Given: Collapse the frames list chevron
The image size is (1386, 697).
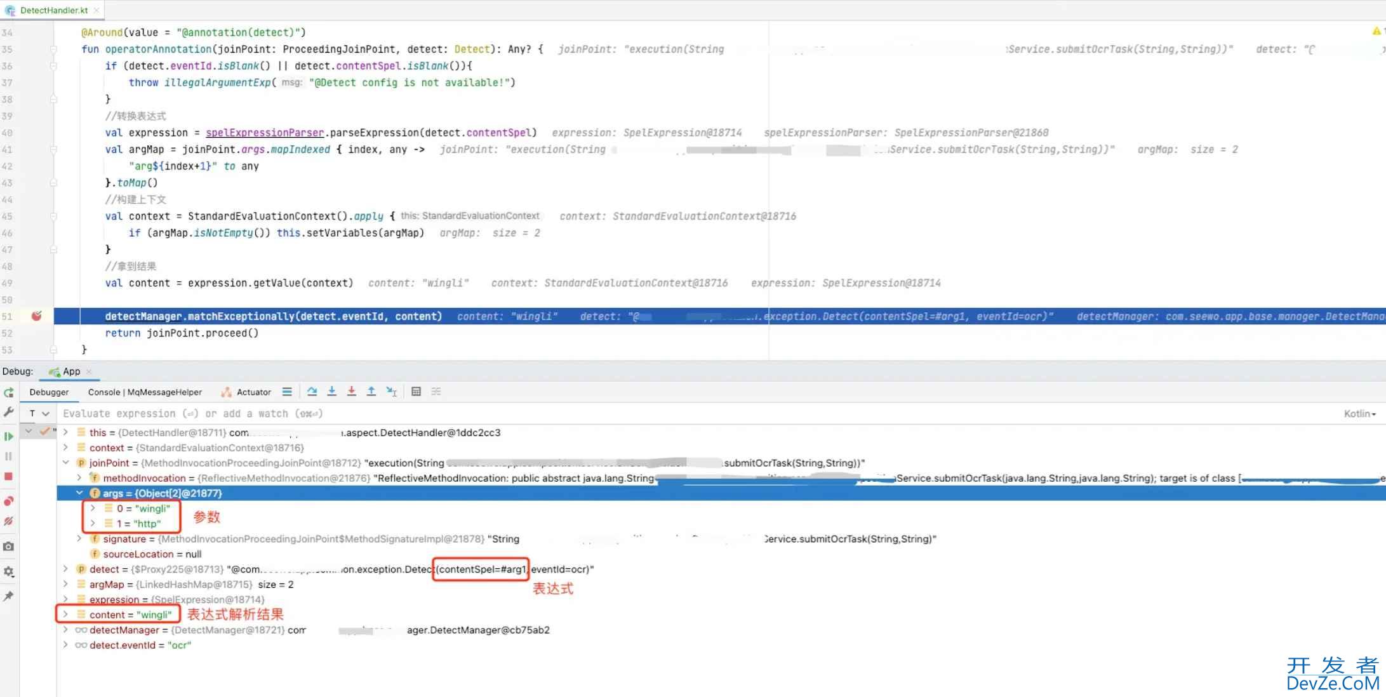Looking at the screenshot, I should point(29,432).
